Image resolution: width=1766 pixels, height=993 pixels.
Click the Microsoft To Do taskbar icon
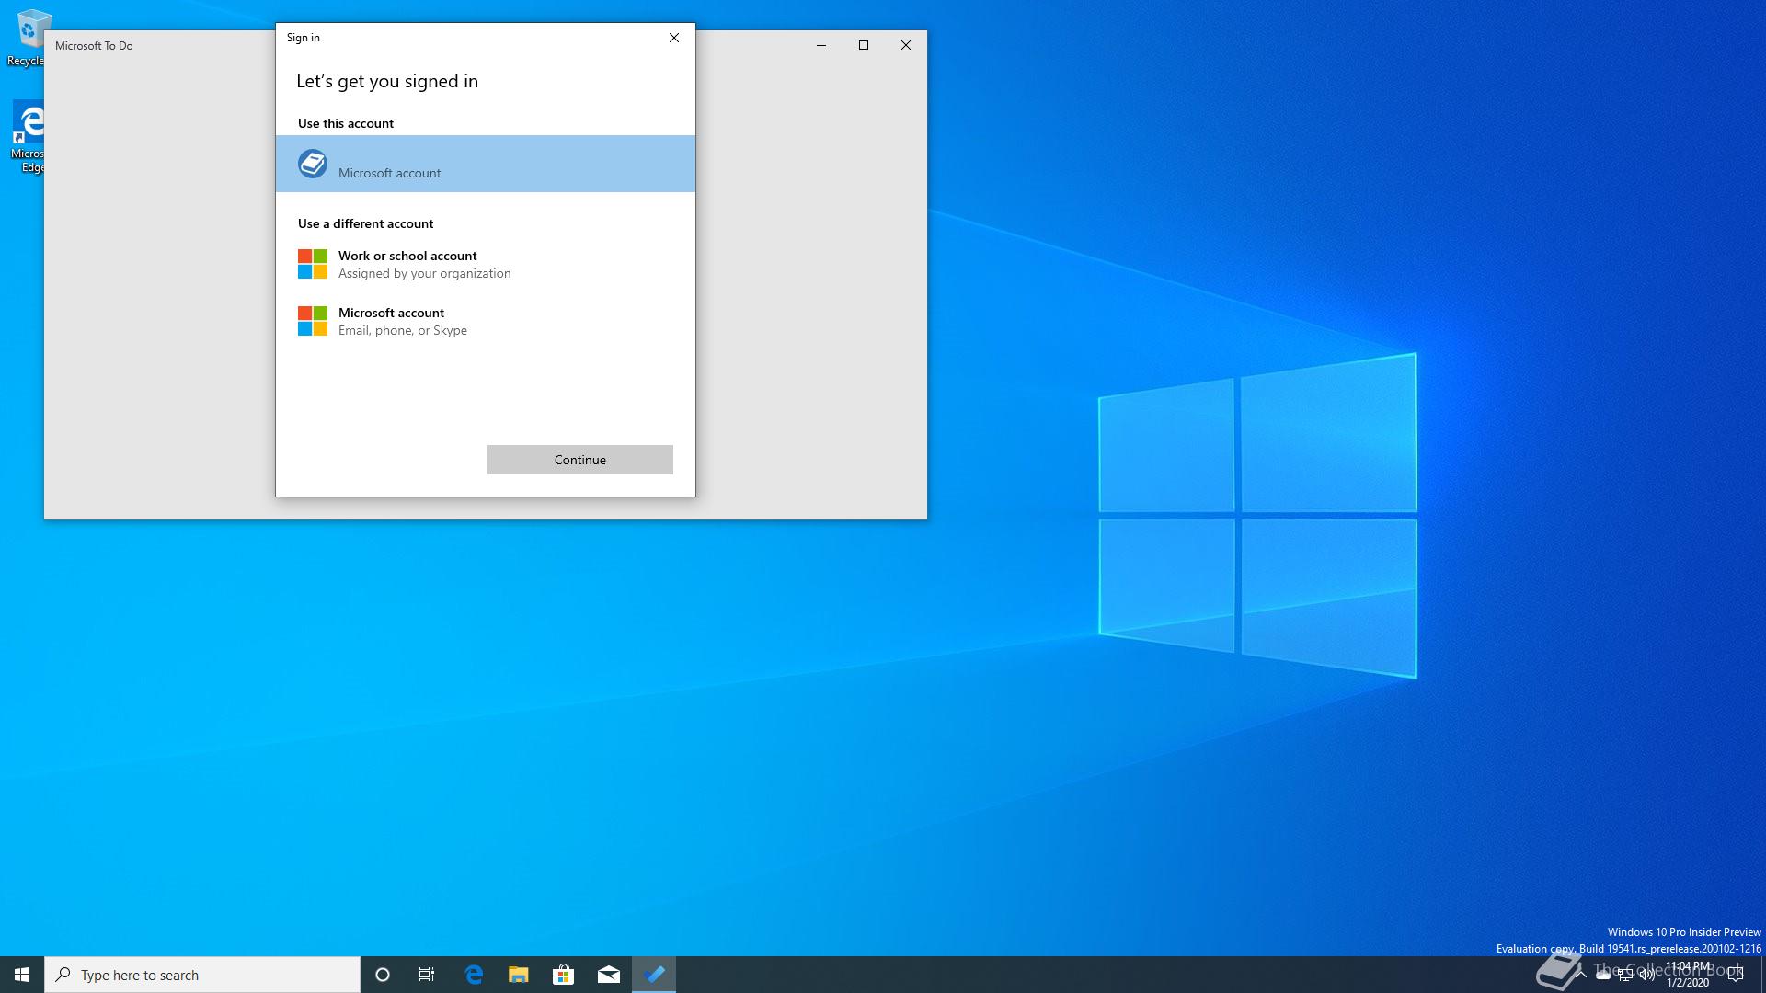point(654,975)
